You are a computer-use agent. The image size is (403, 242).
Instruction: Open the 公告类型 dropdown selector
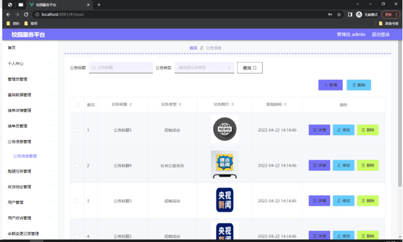204,68
